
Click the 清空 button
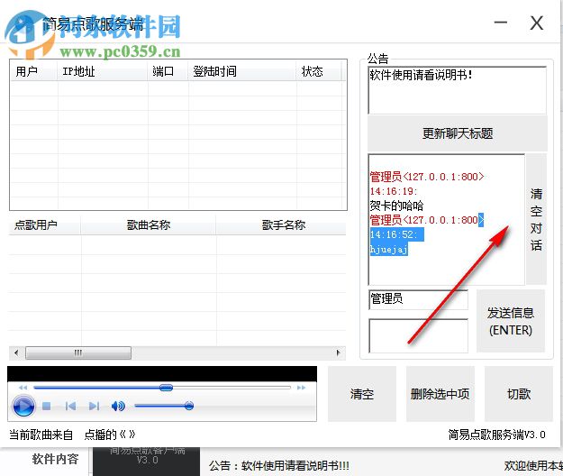coord(362,394)
